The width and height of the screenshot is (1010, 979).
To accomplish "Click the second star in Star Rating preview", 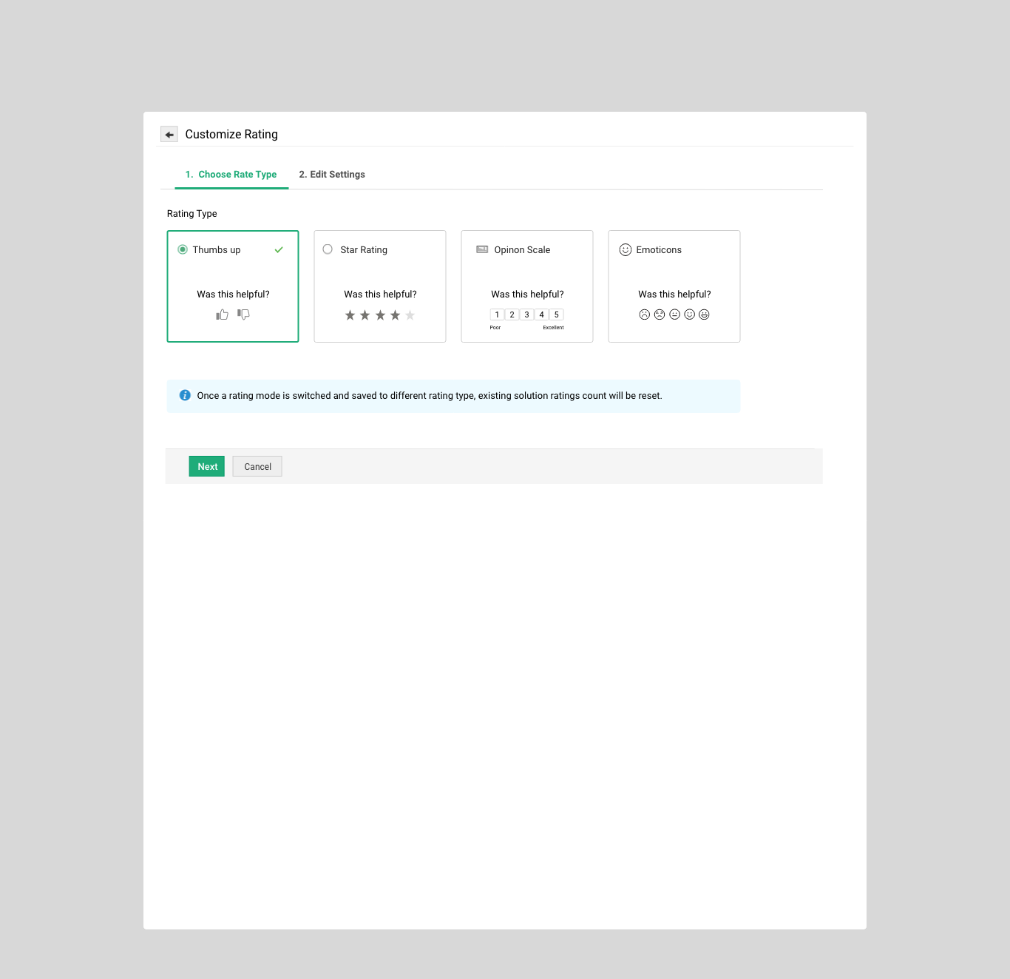I will click(x=365, y=315).
